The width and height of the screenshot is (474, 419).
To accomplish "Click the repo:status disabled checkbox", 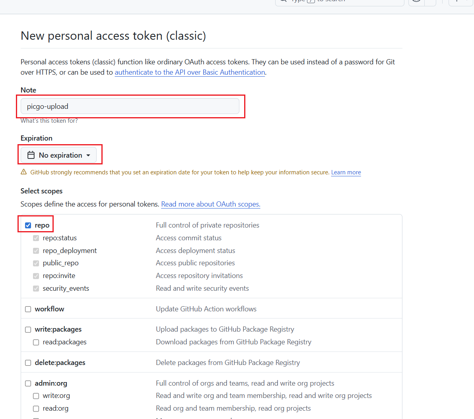I will (36, 238).
